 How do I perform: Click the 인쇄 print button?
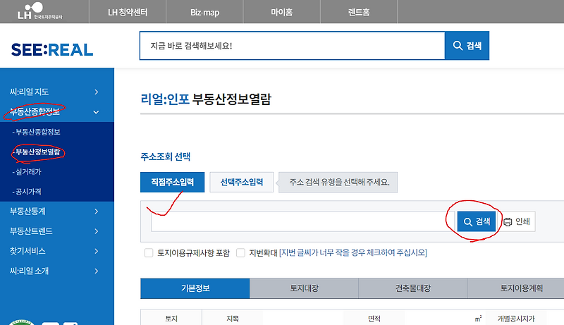(x=517, y=221)
